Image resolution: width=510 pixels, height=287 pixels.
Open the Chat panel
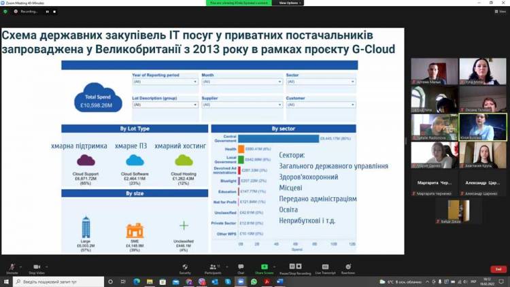click(241, 267)
